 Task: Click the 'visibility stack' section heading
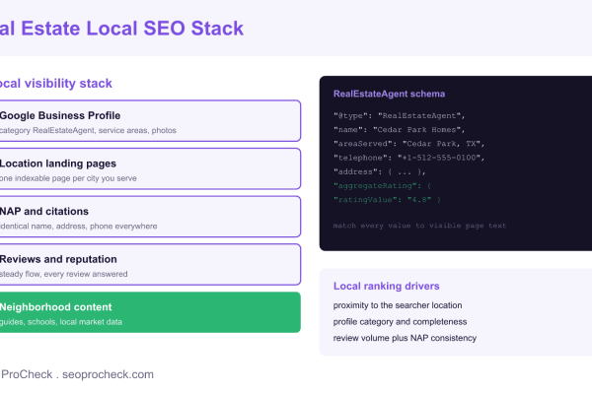pyautogui.click(x=68, y=83)
